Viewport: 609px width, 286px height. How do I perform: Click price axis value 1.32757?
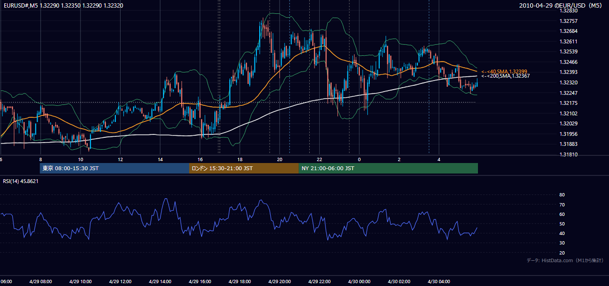point(568,21)
